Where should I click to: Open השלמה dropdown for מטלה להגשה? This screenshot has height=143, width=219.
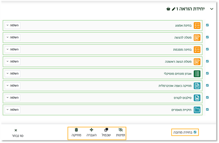[13, 37]
